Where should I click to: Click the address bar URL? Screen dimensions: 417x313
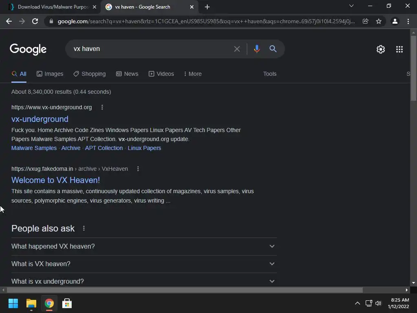tap(206, 21)
